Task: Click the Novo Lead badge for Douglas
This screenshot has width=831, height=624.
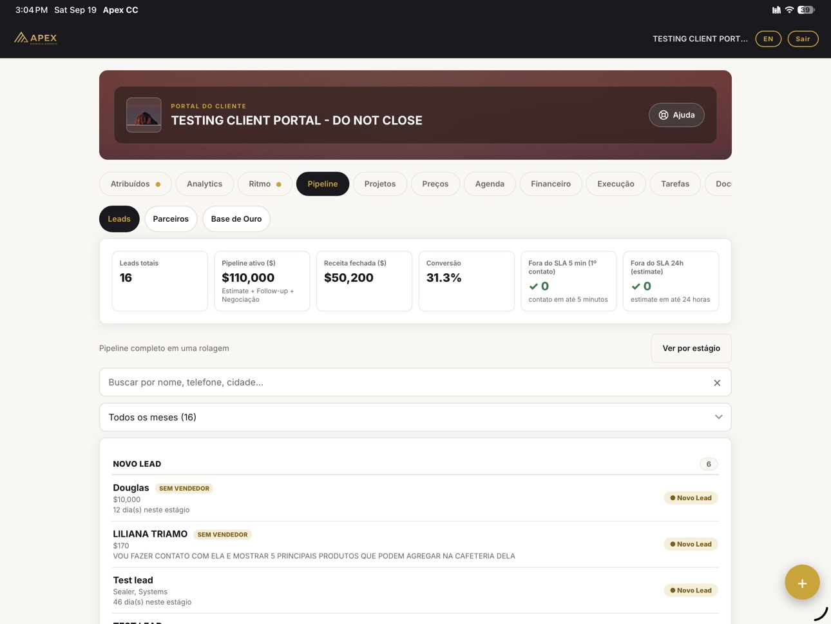Action: pos(691,498)
